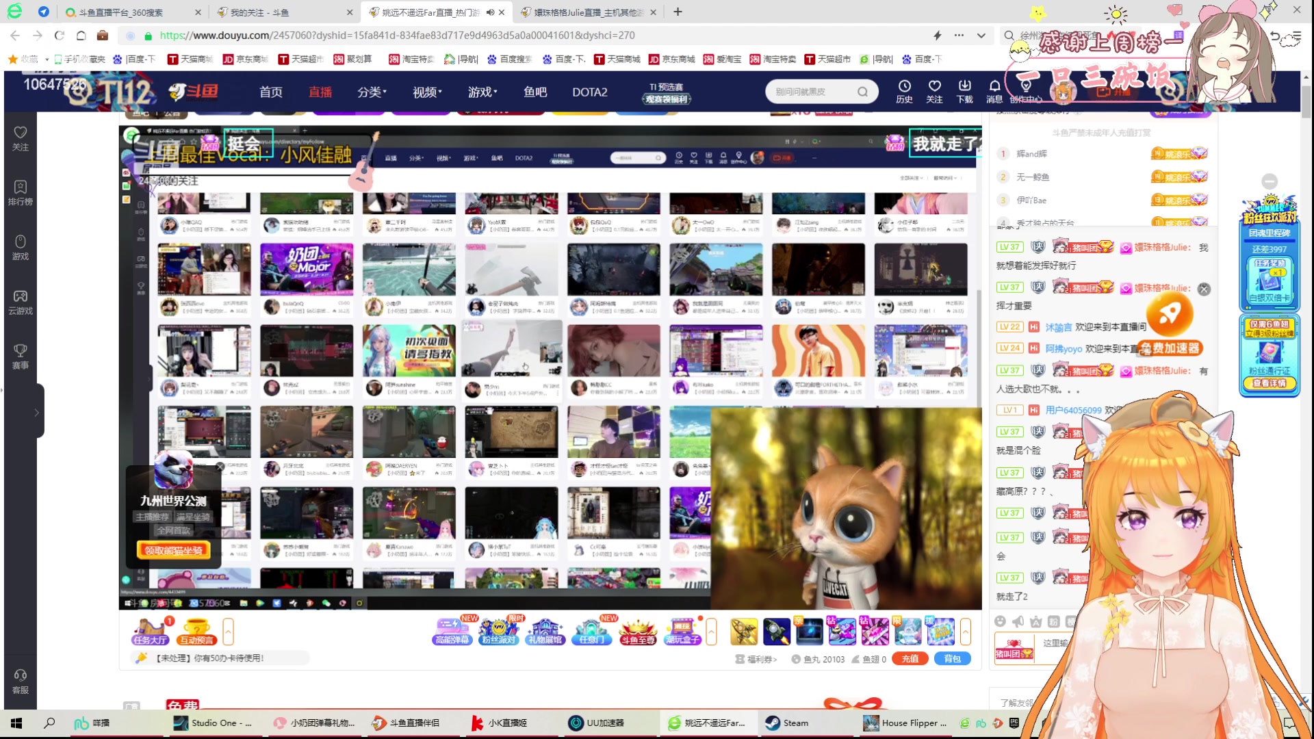Open 游戏 in the left sidebar

click(x=21, y=248)
